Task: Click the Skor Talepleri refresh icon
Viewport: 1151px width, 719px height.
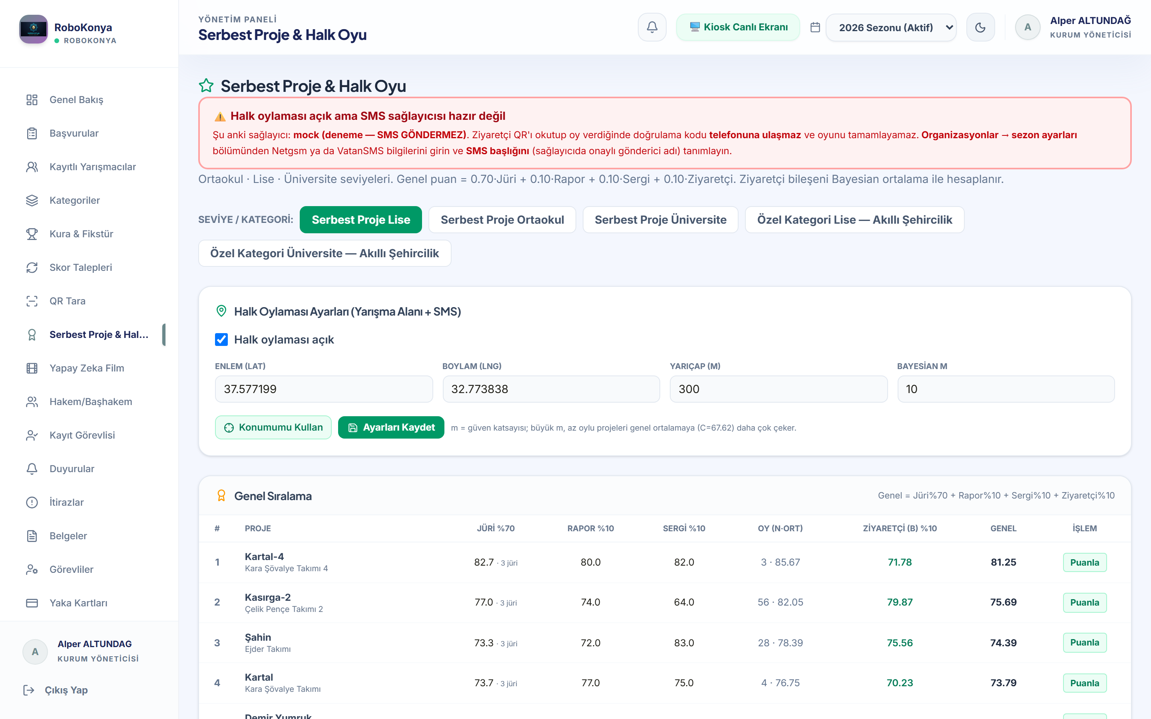Action: click(x=32, y=267)
